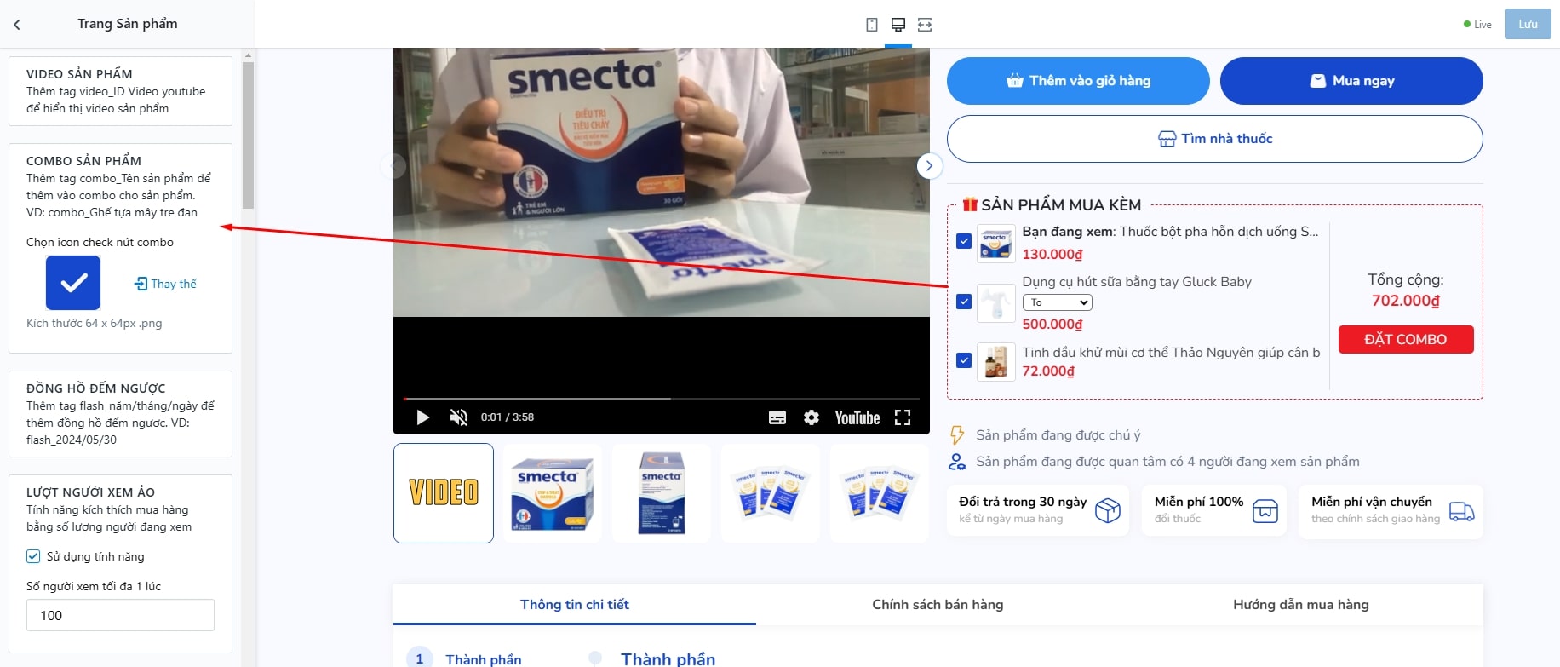Click Thêm vào giỏ hàng button
The image size is (1560, 667).
pyautogui.click(x=1078, y=81)
